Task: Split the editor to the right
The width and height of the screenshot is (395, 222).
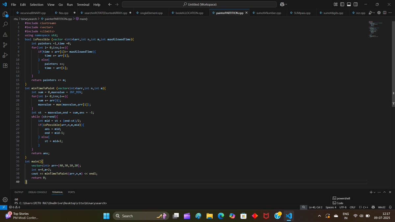Action: click(x=384, y=13)
